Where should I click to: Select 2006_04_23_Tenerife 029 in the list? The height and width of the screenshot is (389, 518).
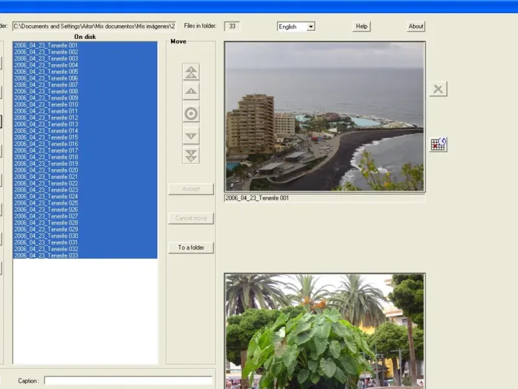(85, 230)
